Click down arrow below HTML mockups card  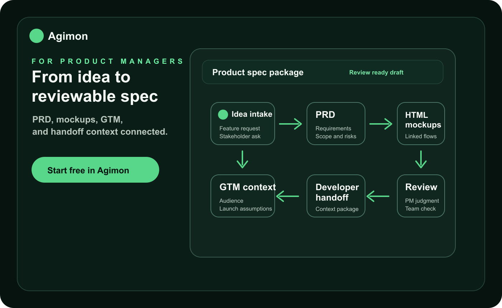coord(421,159)
